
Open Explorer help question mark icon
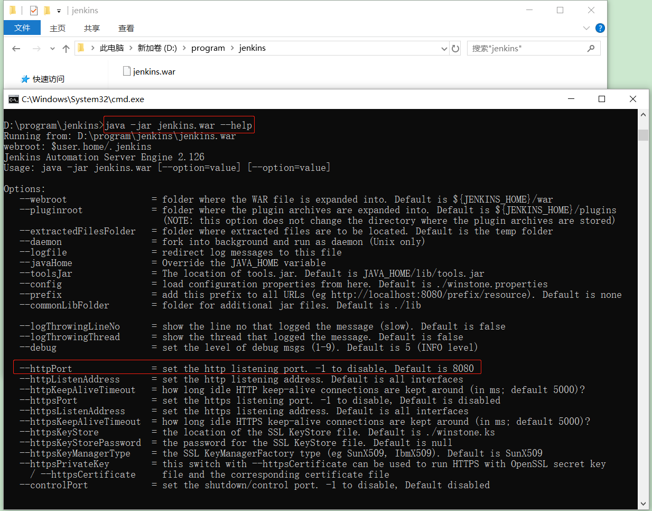(600, 28)
